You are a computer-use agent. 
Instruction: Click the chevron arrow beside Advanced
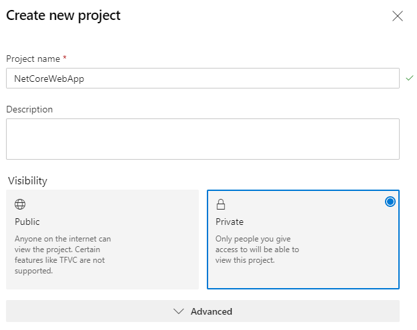[x=178, y=311]
